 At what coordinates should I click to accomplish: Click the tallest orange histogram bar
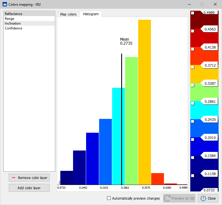[144, 102]
